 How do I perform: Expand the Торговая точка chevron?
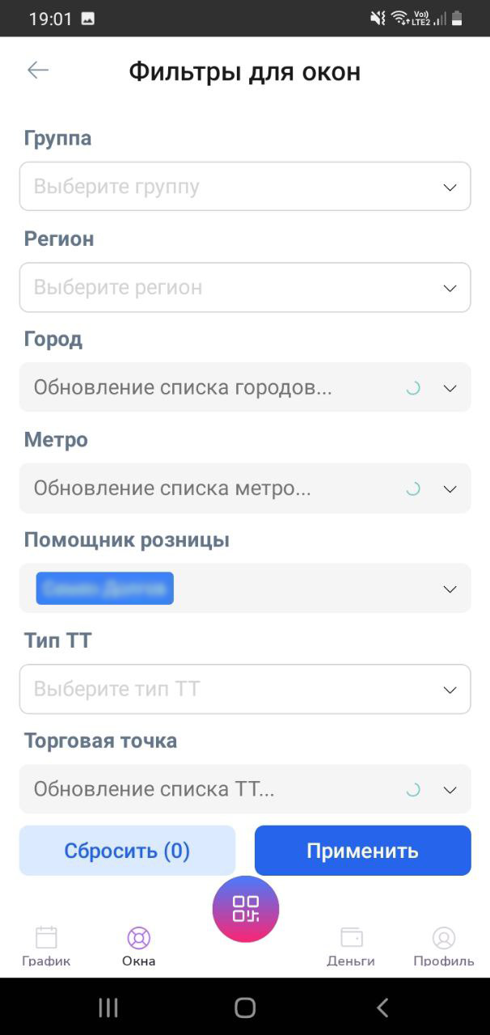coord(450,790)
